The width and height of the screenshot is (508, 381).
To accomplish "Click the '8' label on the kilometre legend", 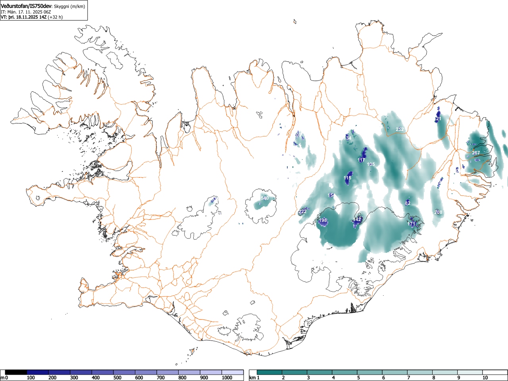I will tap(433, 378).
